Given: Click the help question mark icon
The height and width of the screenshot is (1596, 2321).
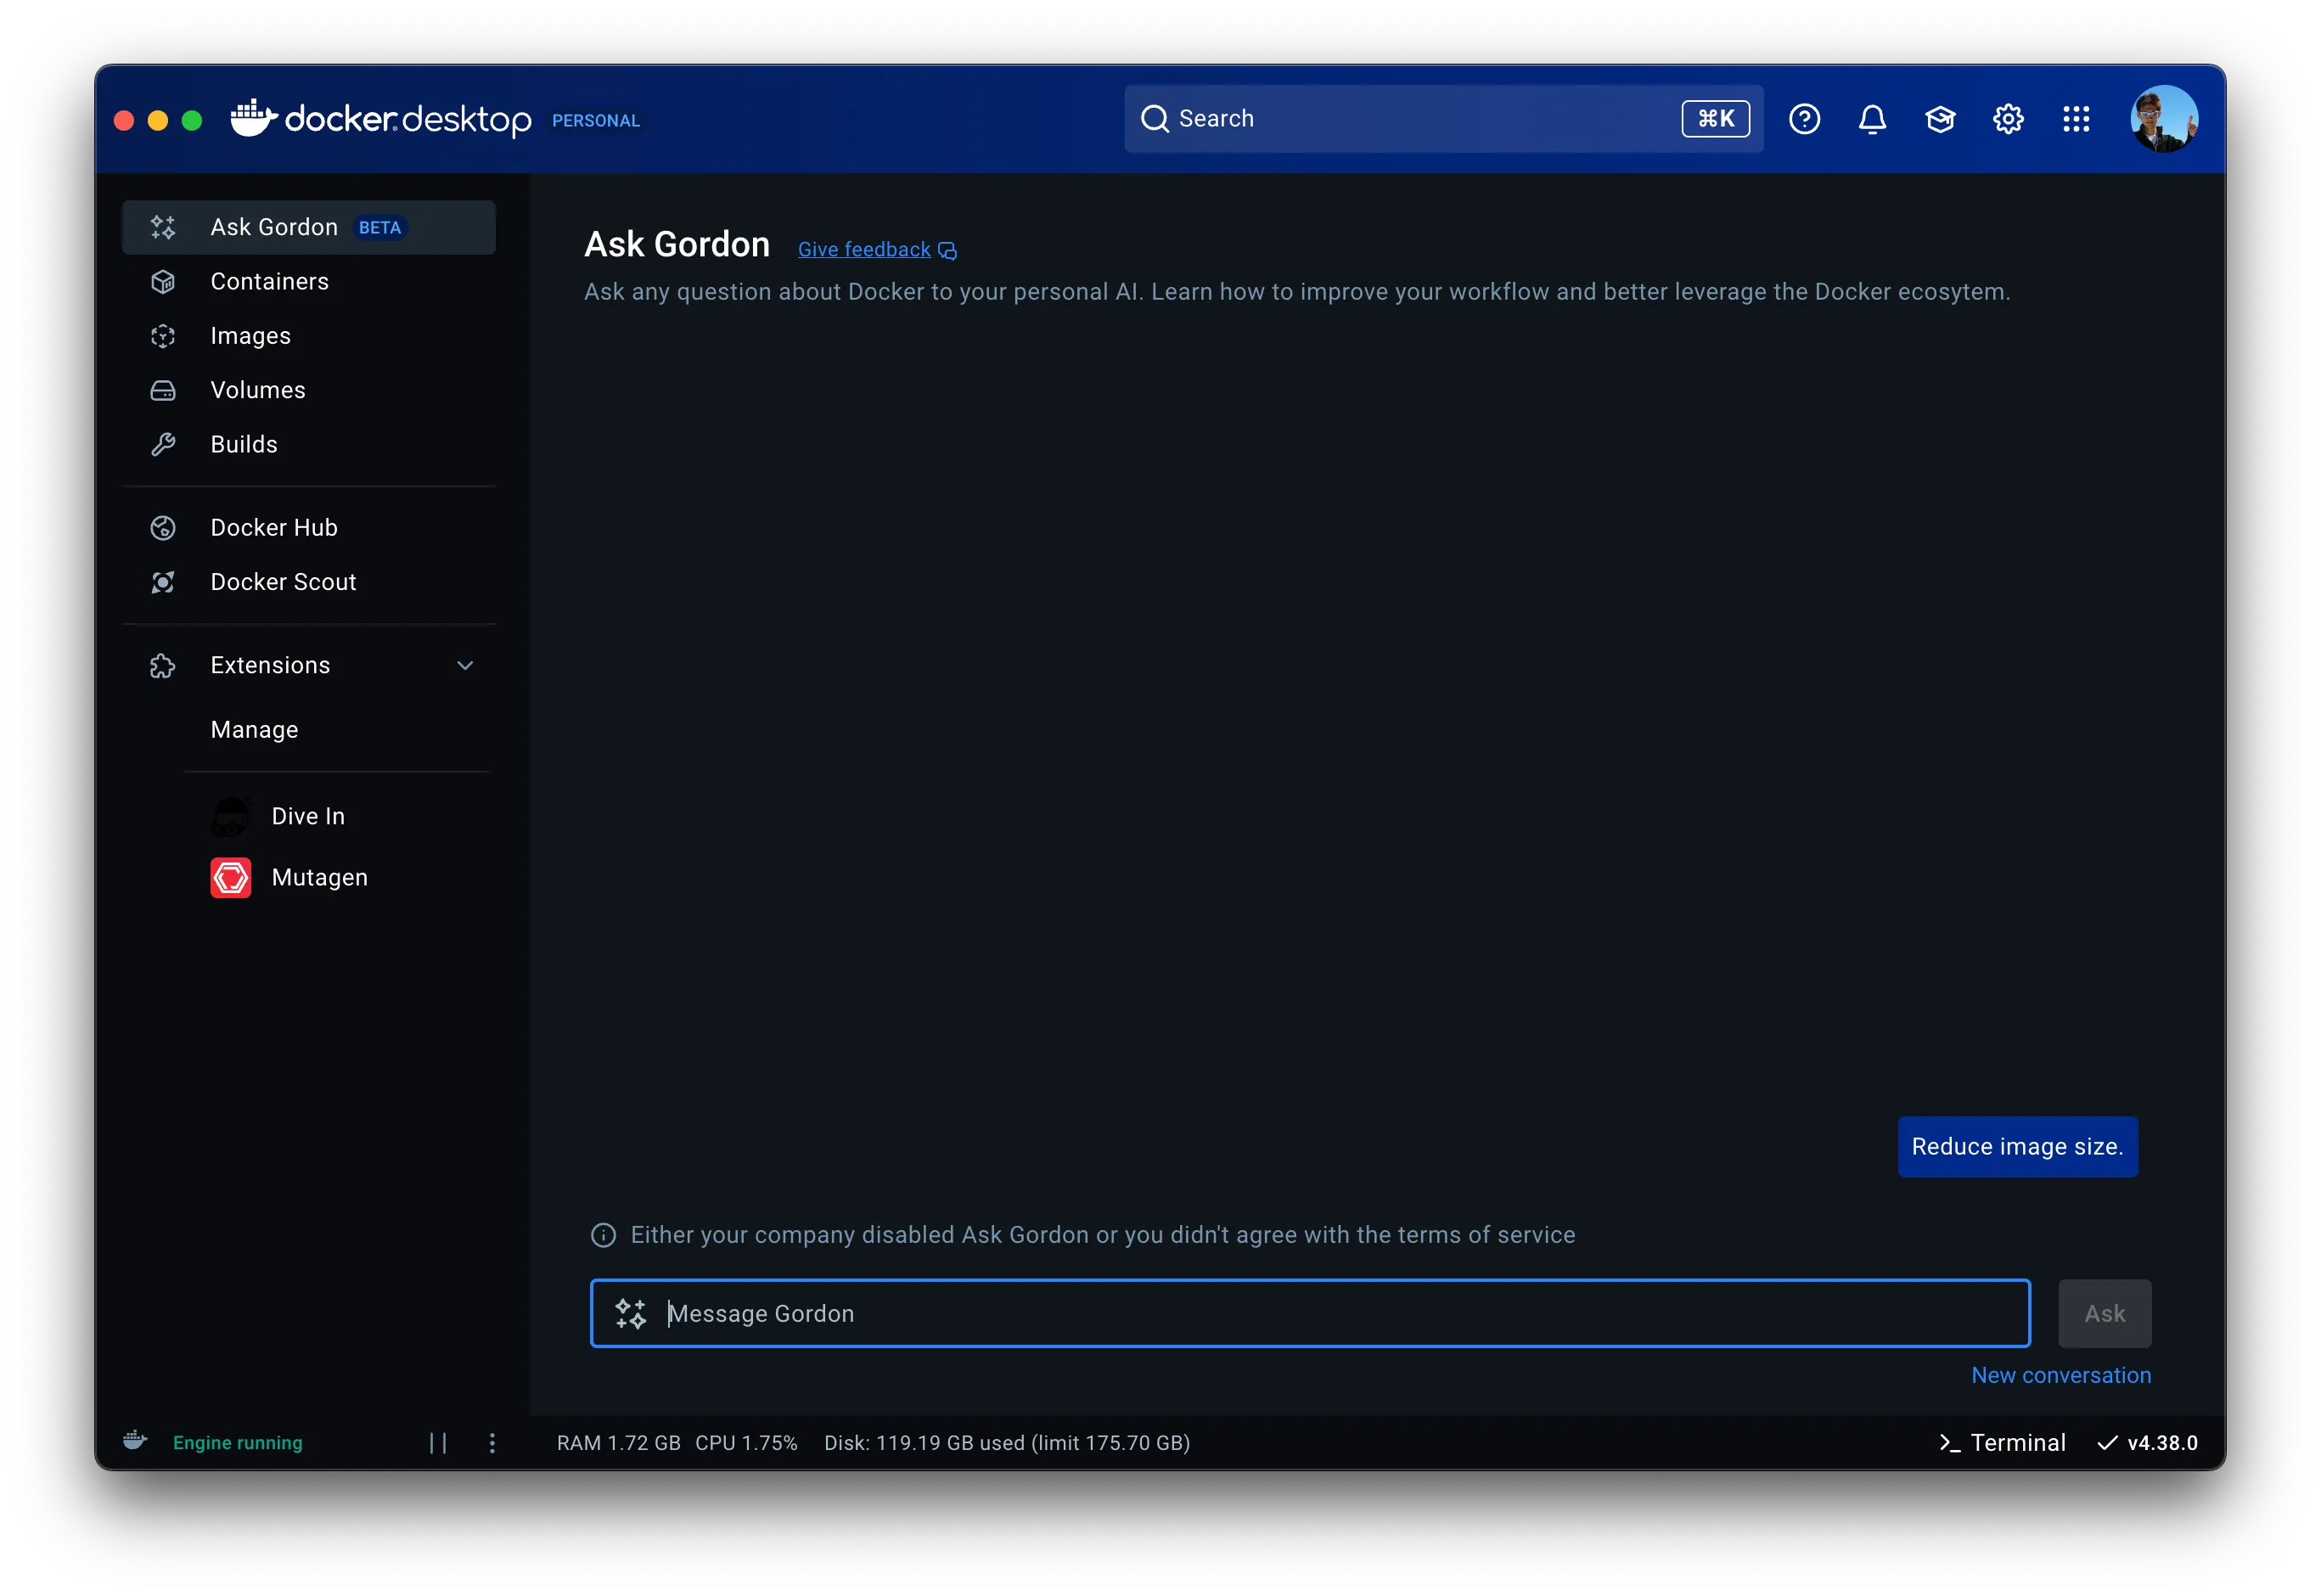Looking at the screenshot, I should [1804, 119].
